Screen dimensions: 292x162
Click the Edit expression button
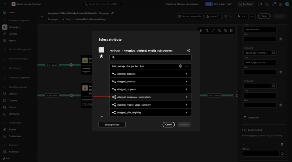pyautogui.click(x=112, y=125)
